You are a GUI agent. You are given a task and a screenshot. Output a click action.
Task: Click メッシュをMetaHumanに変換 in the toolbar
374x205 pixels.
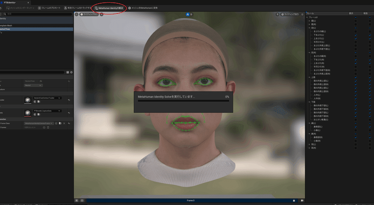pos(143,8)
